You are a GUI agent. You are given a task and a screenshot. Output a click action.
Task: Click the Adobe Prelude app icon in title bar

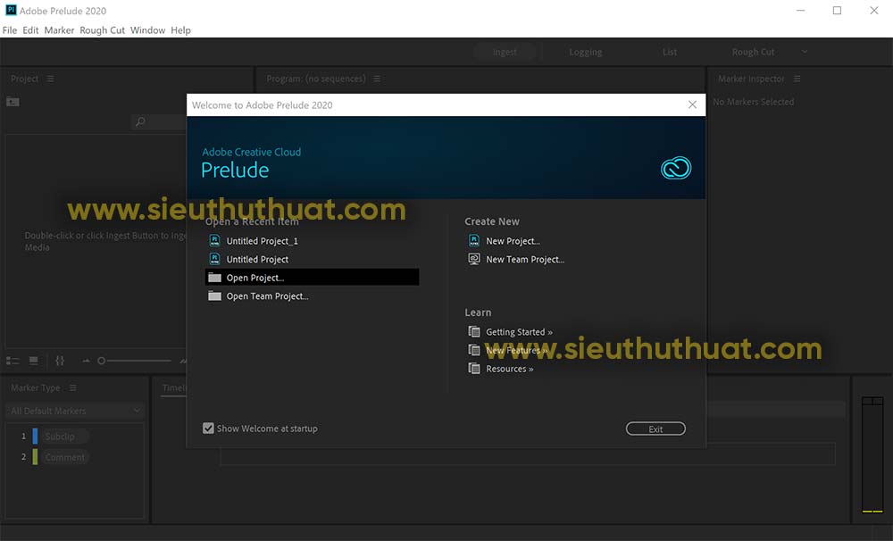11,10
